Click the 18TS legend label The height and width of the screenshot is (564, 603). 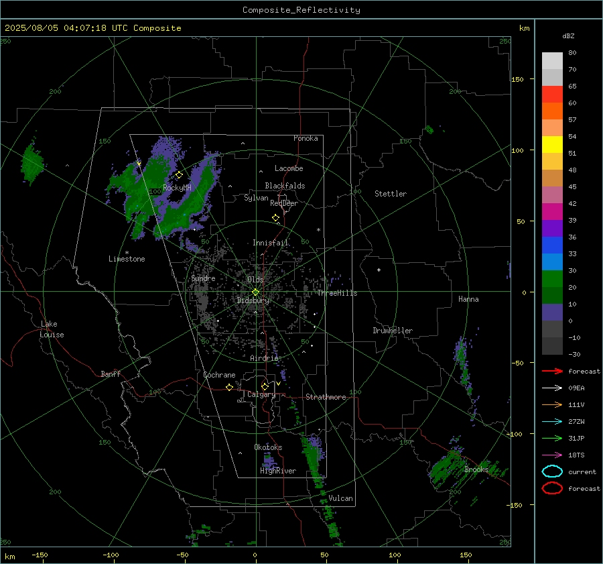pos(576,455)
